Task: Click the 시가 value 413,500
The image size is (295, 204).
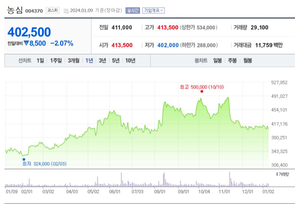Action: (122, 45)
